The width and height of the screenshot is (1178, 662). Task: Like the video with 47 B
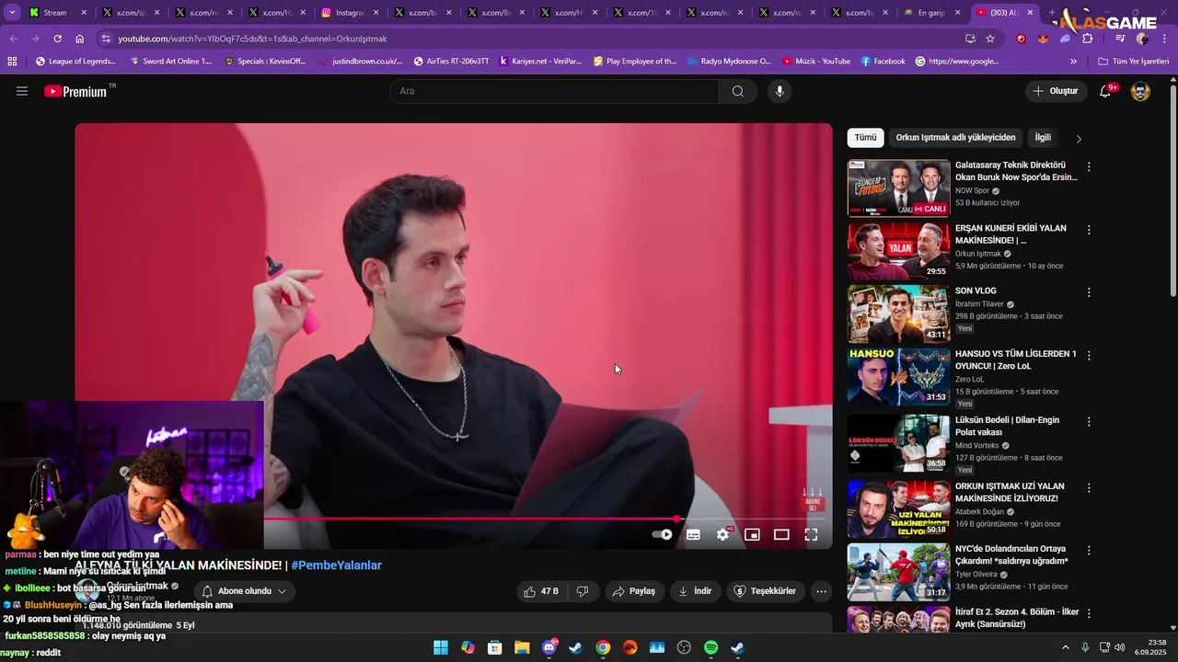click(x=541, y=591)
